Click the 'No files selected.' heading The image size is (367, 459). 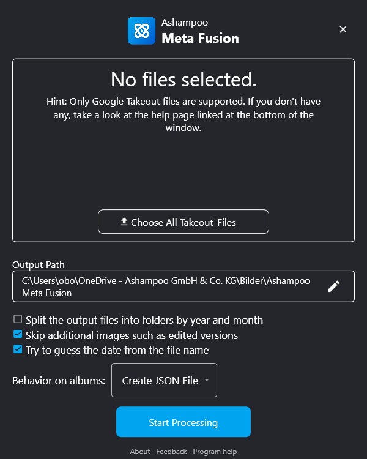point(183,79)
